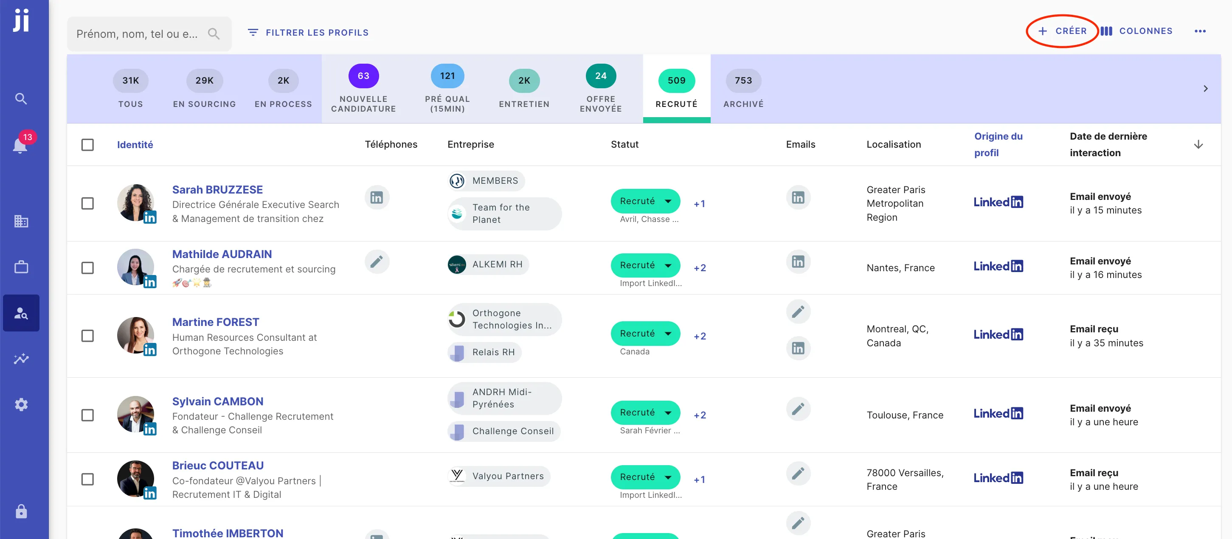Click the lock icon in sidebar
The image size is (1232, 539).
click(20, 511)
